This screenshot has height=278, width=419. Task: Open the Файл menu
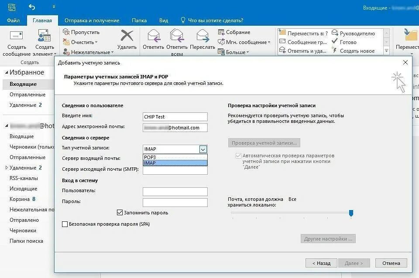point(13,20)
